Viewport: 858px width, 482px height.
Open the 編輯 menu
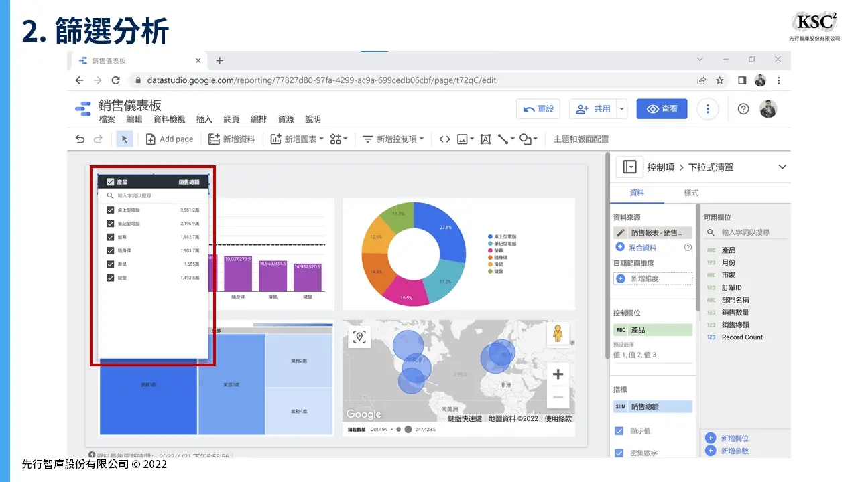point(134,119)
